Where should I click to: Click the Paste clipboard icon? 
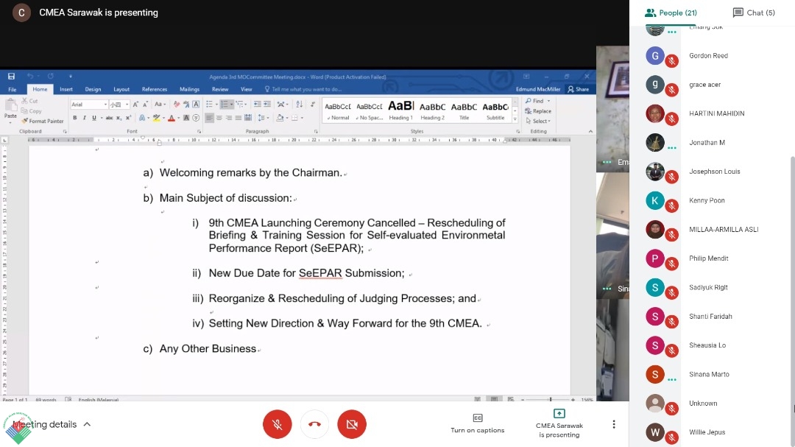coord(10,107)
